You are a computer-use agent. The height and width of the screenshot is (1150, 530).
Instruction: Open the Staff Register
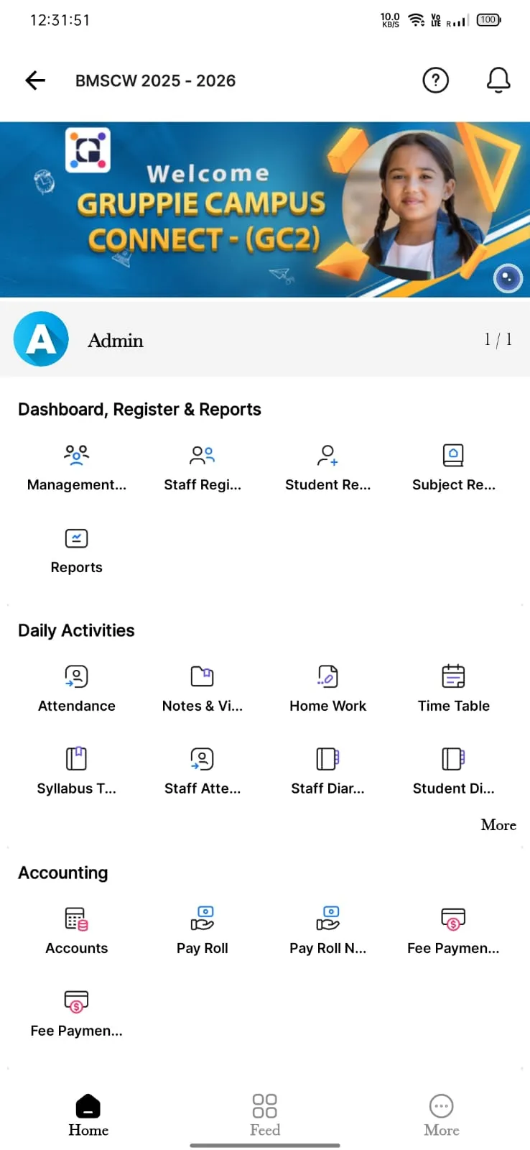203,468
